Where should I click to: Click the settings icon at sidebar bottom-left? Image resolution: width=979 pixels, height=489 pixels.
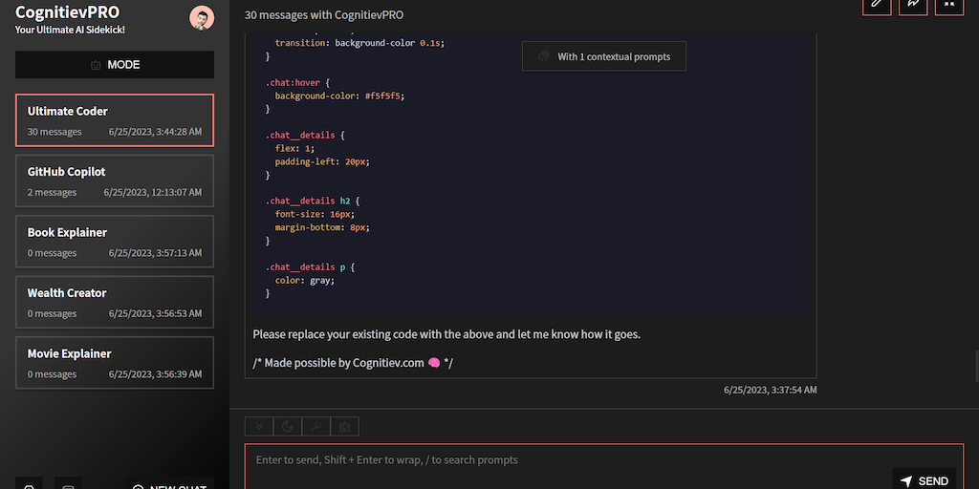pos(29,485)
